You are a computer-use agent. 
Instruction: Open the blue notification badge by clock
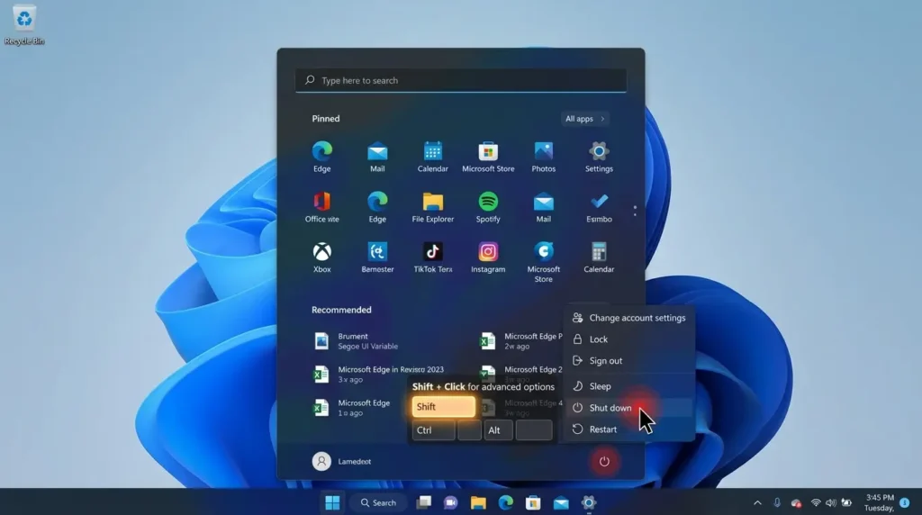tap(905, 502)
